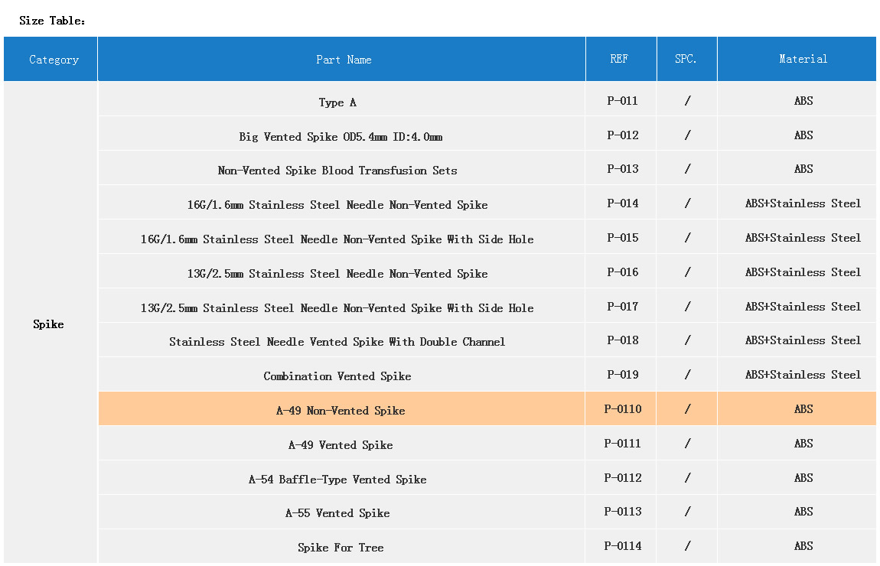The height and width of the screenshot is (566, 880).
Task: Select Non-Vented Spike Blood Transfusion Sets
Action: click(337, 171)
